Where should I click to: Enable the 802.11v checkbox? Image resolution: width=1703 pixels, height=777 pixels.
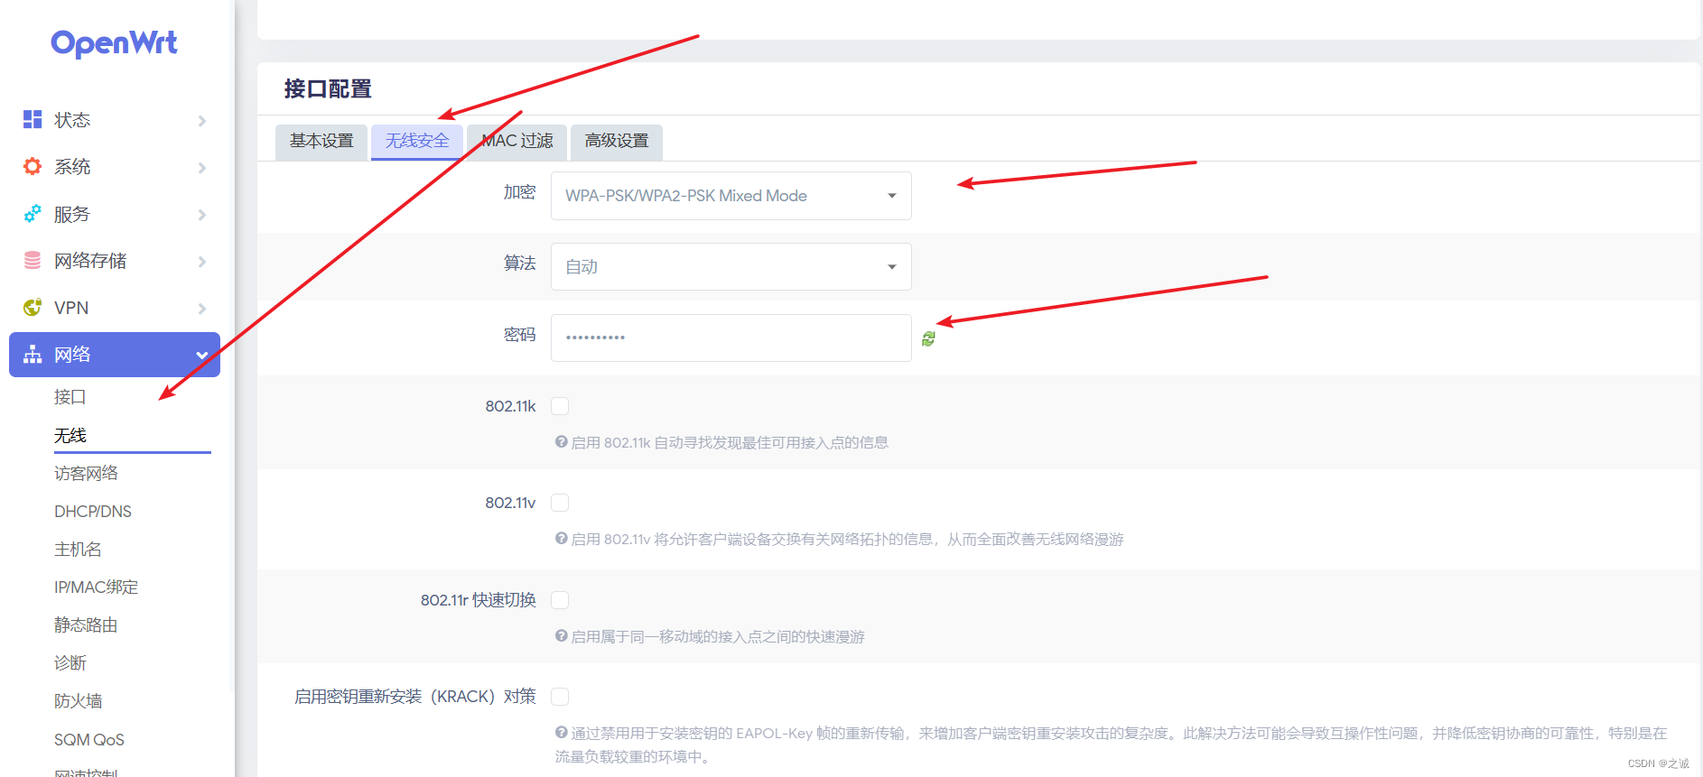point(560,503)
